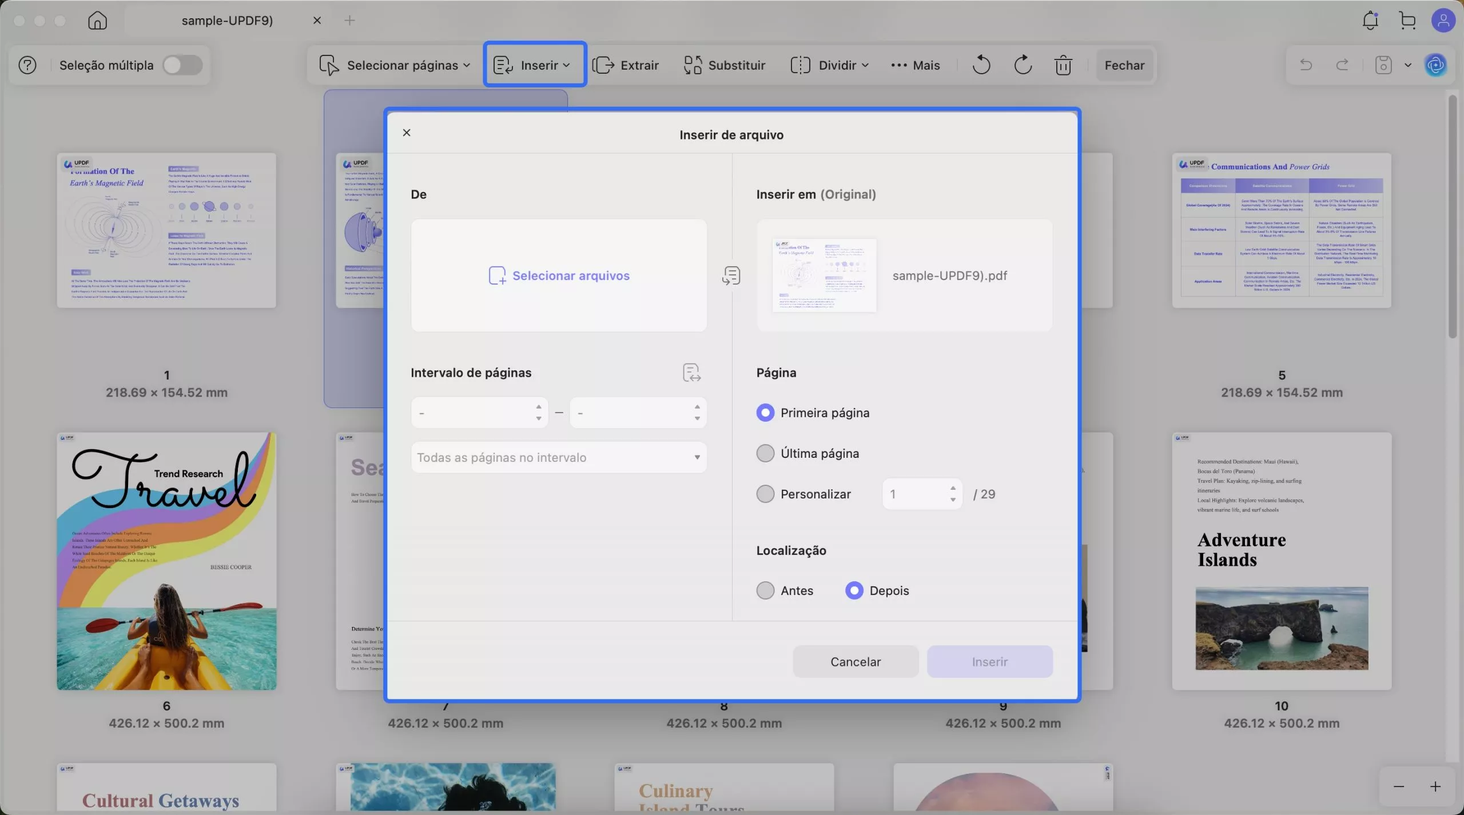Image resolution: width=1464 pixels, height=815 pixels.
Task: Click the rotate clockwise icon
Action: tap(1023, 65)
